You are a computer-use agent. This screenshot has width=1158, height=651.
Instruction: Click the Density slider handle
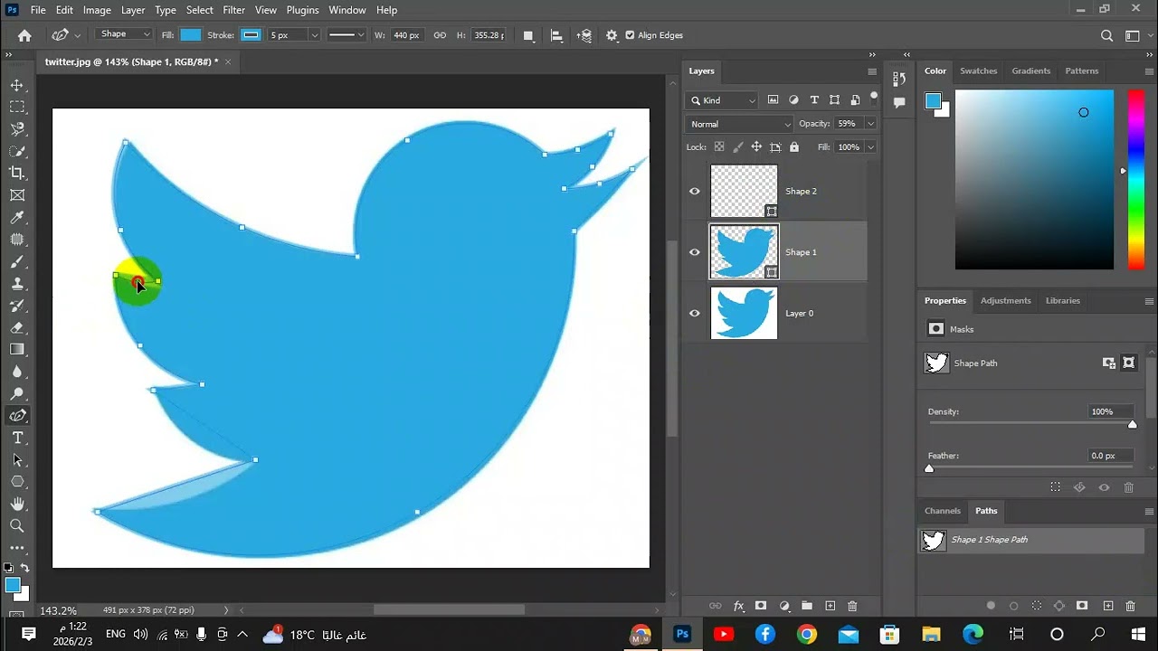pyautogui.click(x=1132, y=424)
